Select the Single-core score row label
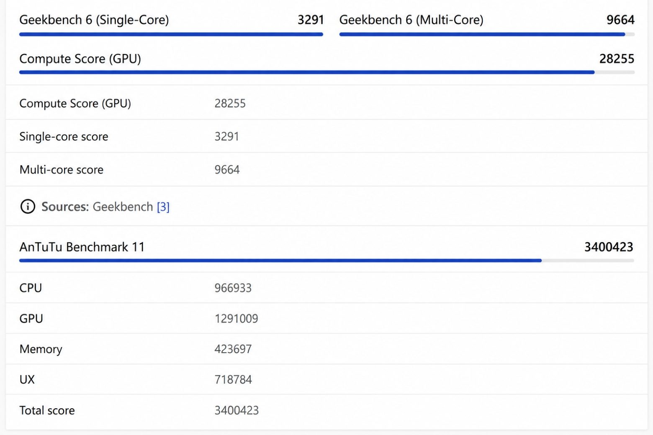Image resolution: width=653 pixels, height=435 pixels. (x=64, y=136)
